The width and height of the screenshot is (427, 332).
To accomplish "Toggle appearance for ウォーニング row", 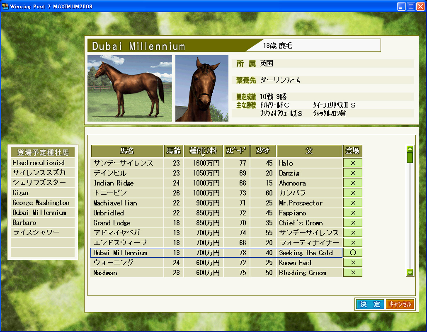I will [x=353, y=263].
